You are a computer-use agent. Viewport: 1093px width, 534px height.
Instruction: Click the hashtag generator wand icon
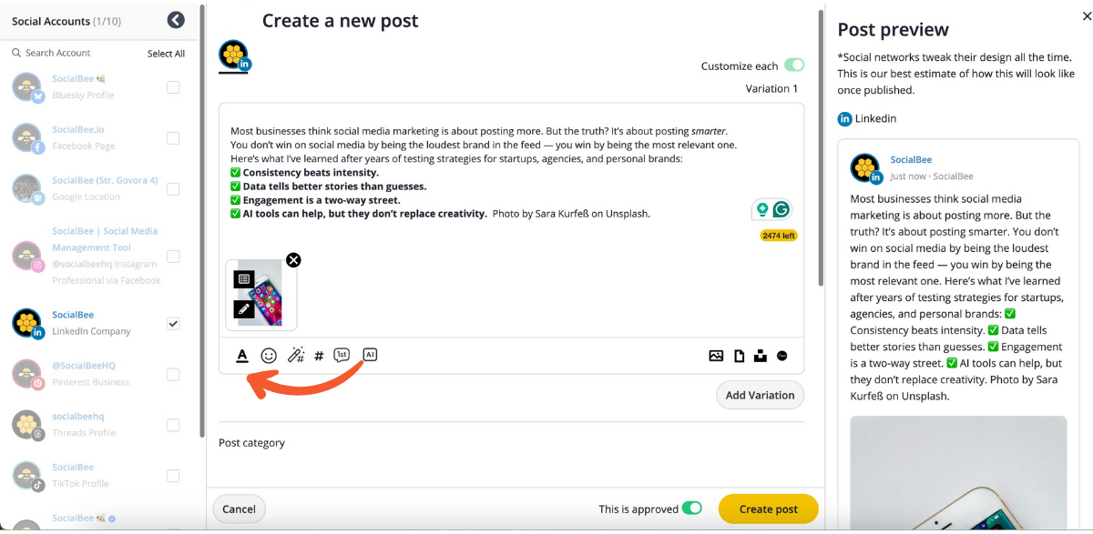pos(296,356)
